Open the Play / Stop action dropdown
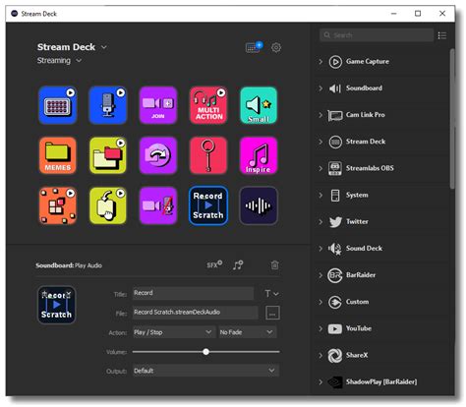 click(174, 332)
